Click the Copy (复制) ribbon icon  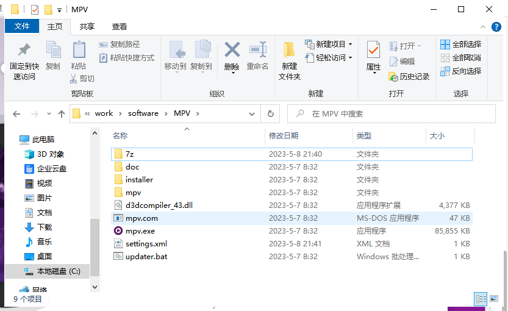point(53,50)
